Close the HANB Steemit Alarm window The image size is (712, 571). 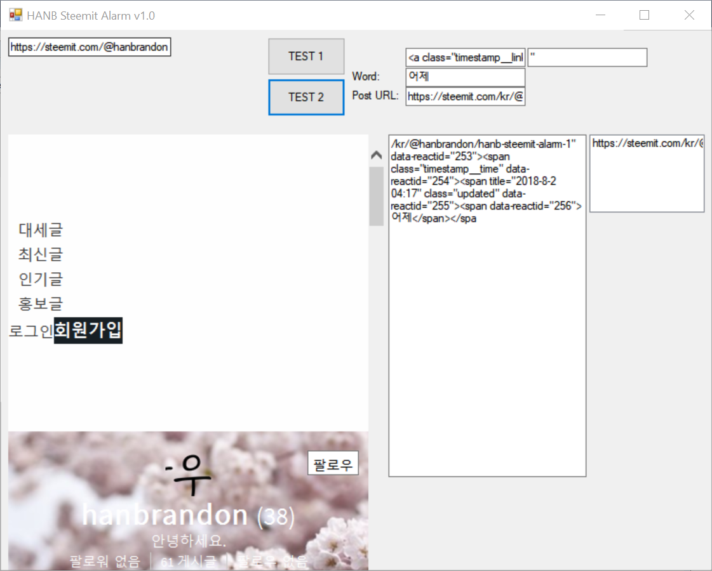point(689,15)
